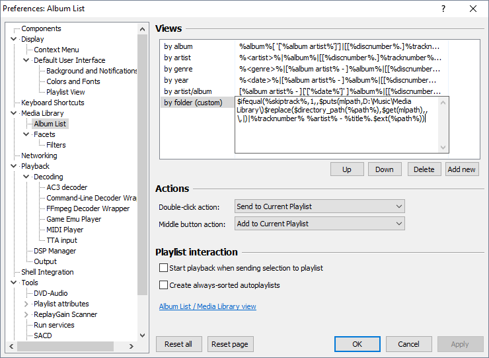489x358 pixels.
Task: Collapse the Decoding tree node
Action: (x=26, y=177)
